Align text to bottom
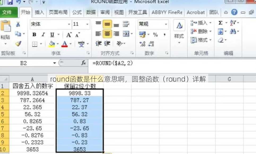The height and width of the screenshot is (154, 256). [x=116, y=25]
